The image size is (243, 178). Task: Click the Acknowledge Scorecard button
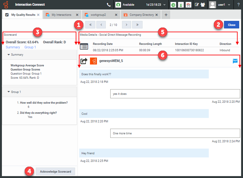pos(55,171)
